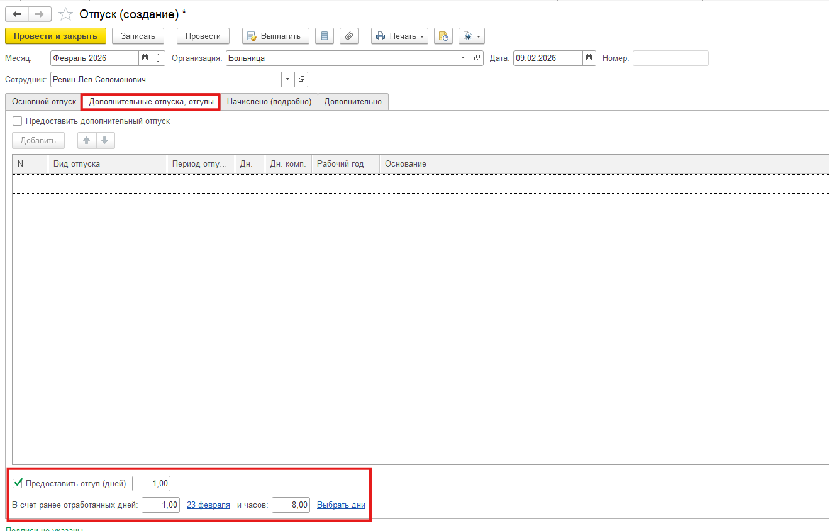
Task: Focus the Предоставить отгул days field
Action: (151, 484)
